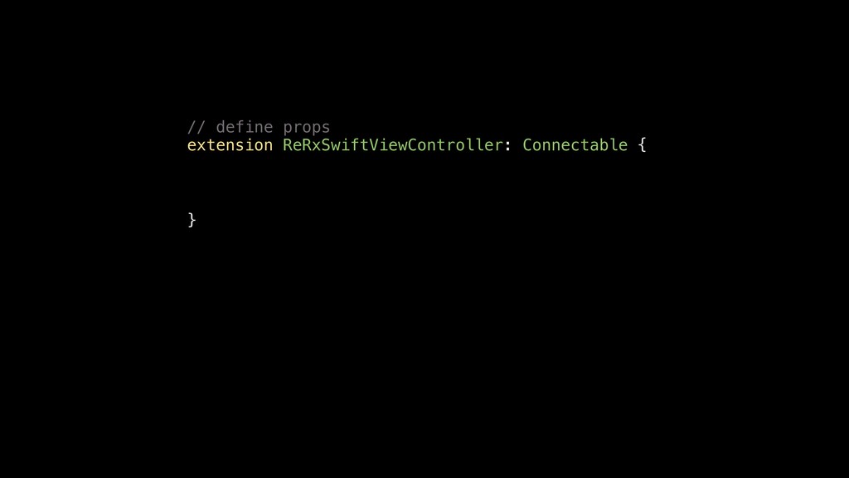
Task: Click the Swift part of ReRxSwiftViewController
Action: click(346, 144)
